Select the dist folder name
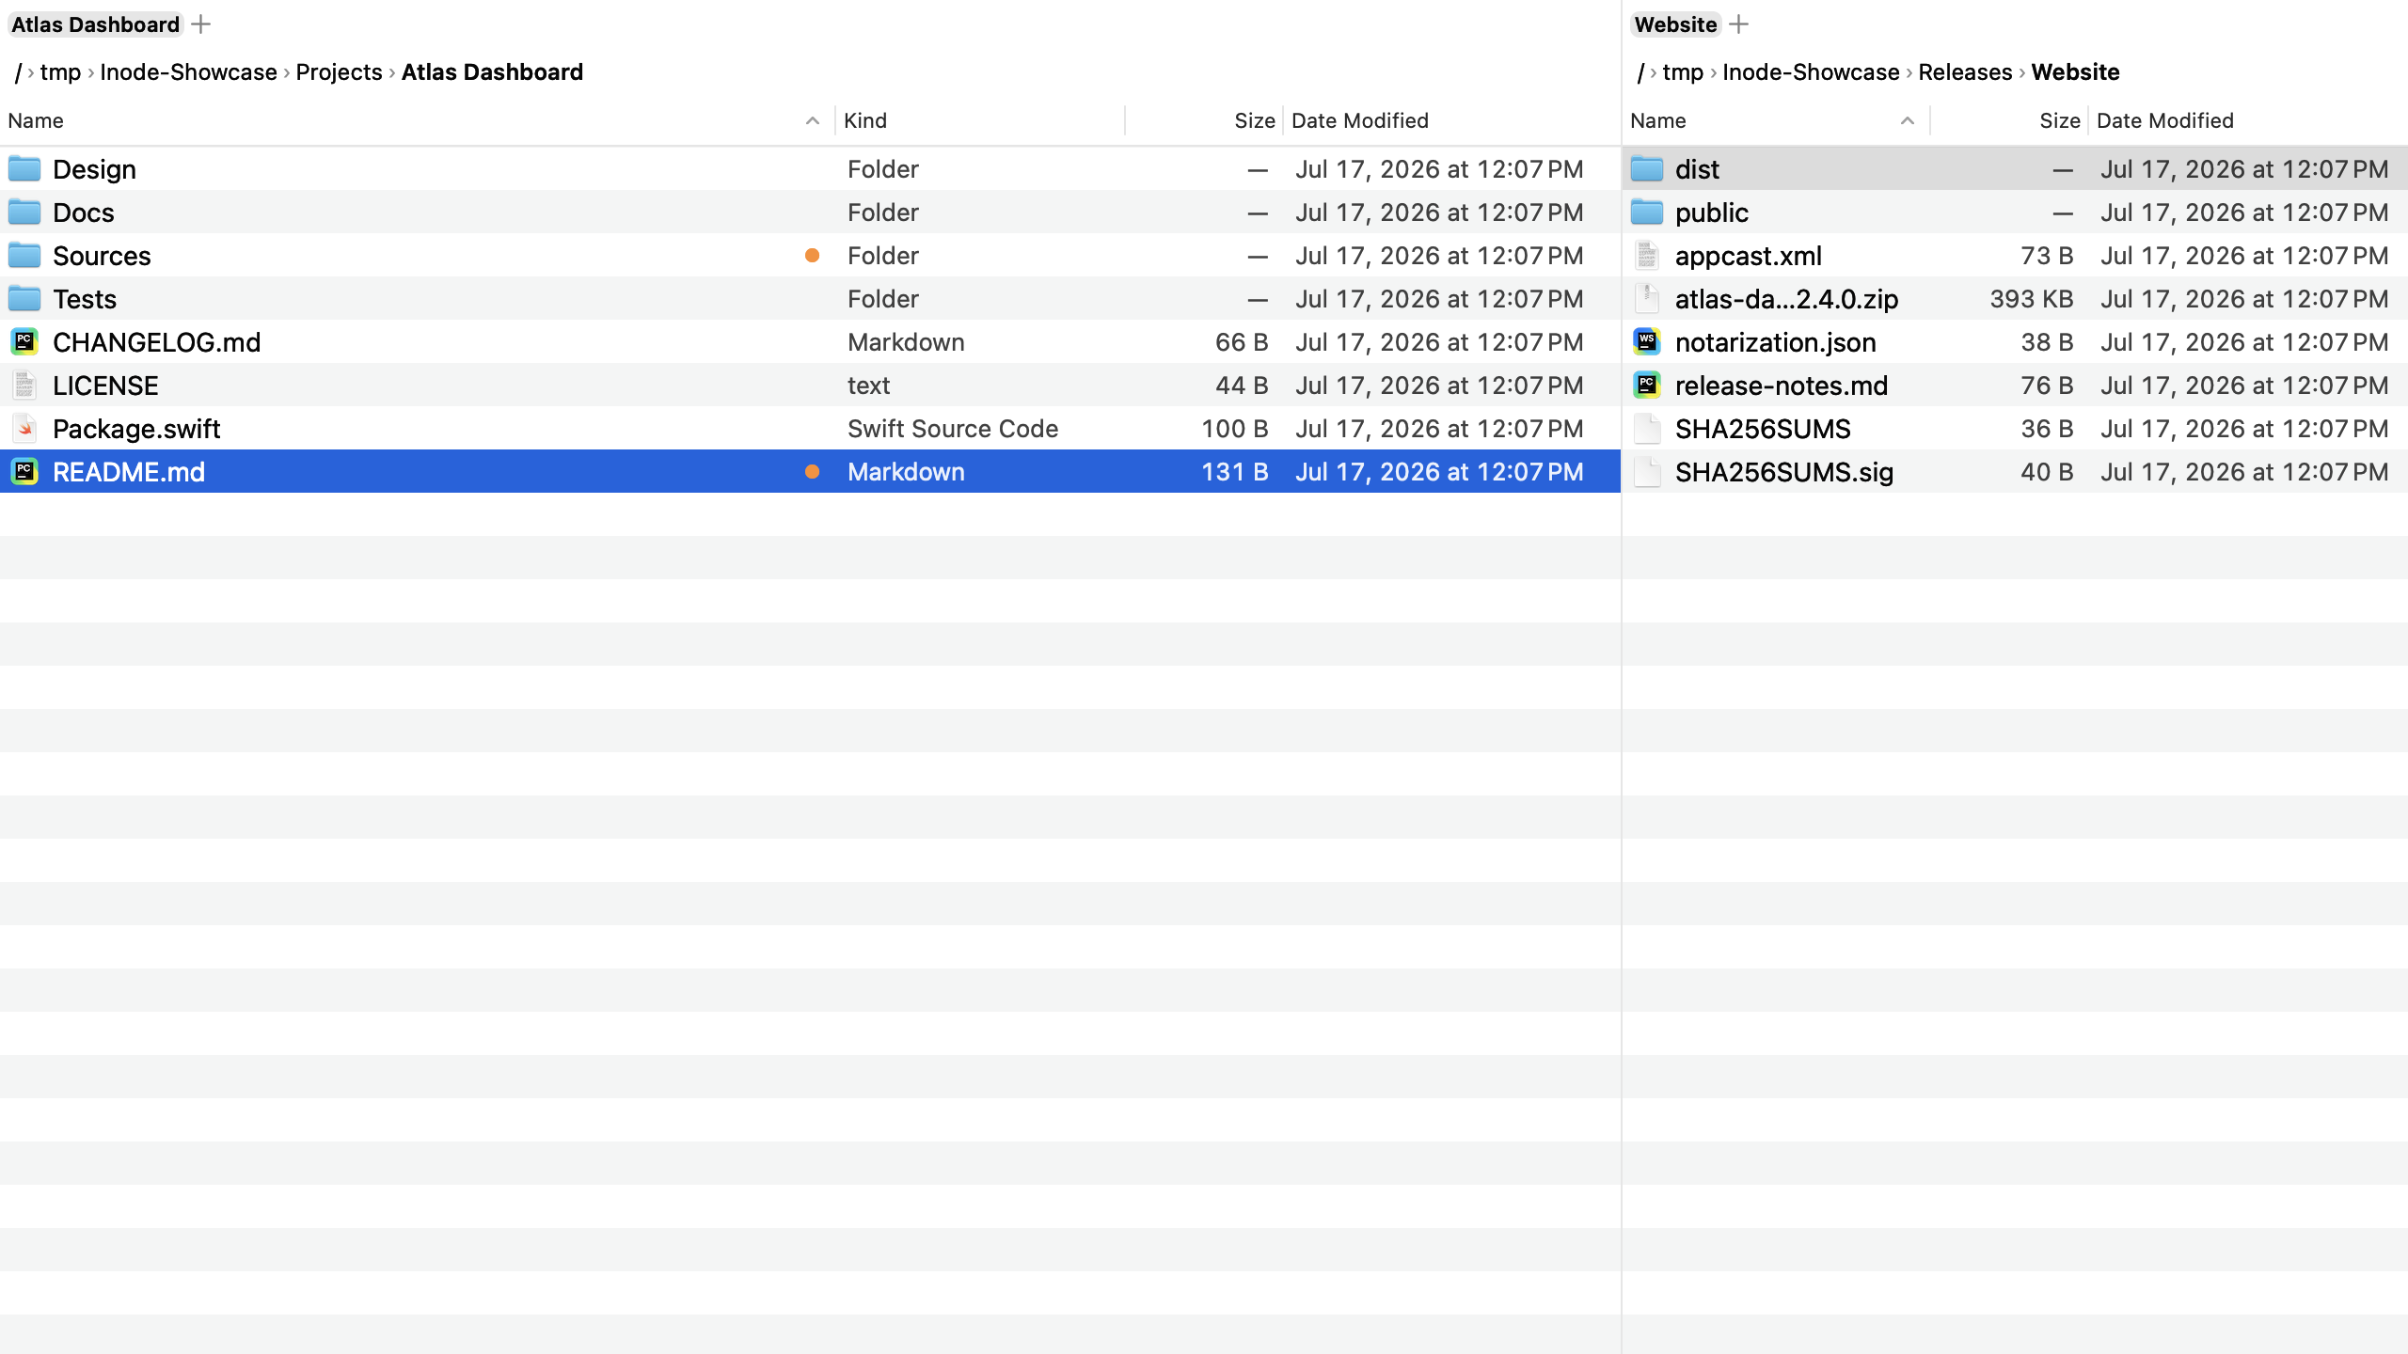Viewport: 2408px width, 1354px height. [1697, 169]
